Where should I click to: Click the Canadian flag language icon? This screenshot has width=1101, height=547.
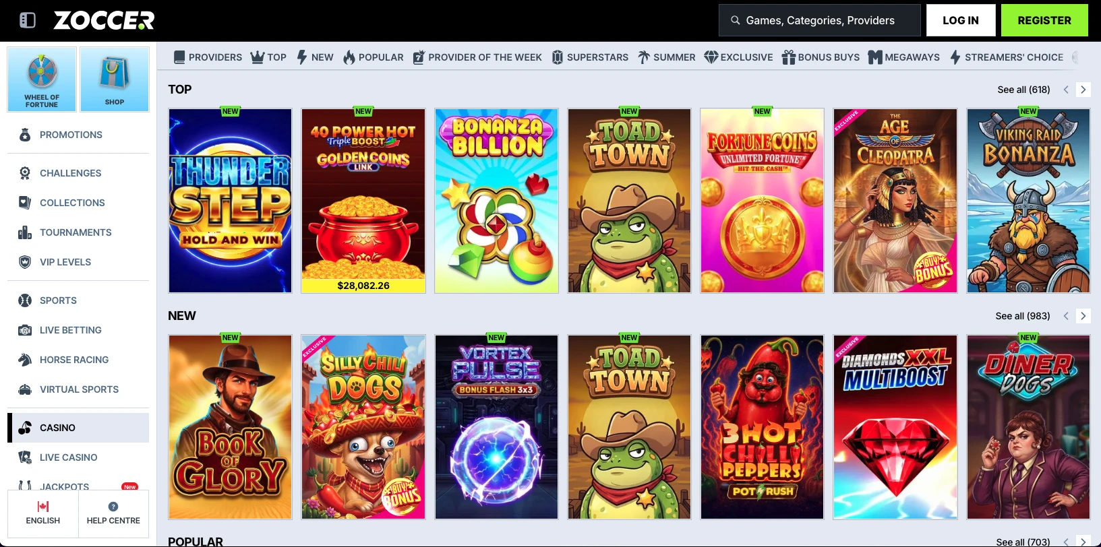[43, 507]
